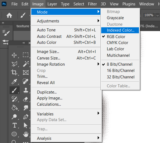The height and width of the screenshot is (143, 160).
Task: Open the Plugins menu
Action: tap(129, 4)
